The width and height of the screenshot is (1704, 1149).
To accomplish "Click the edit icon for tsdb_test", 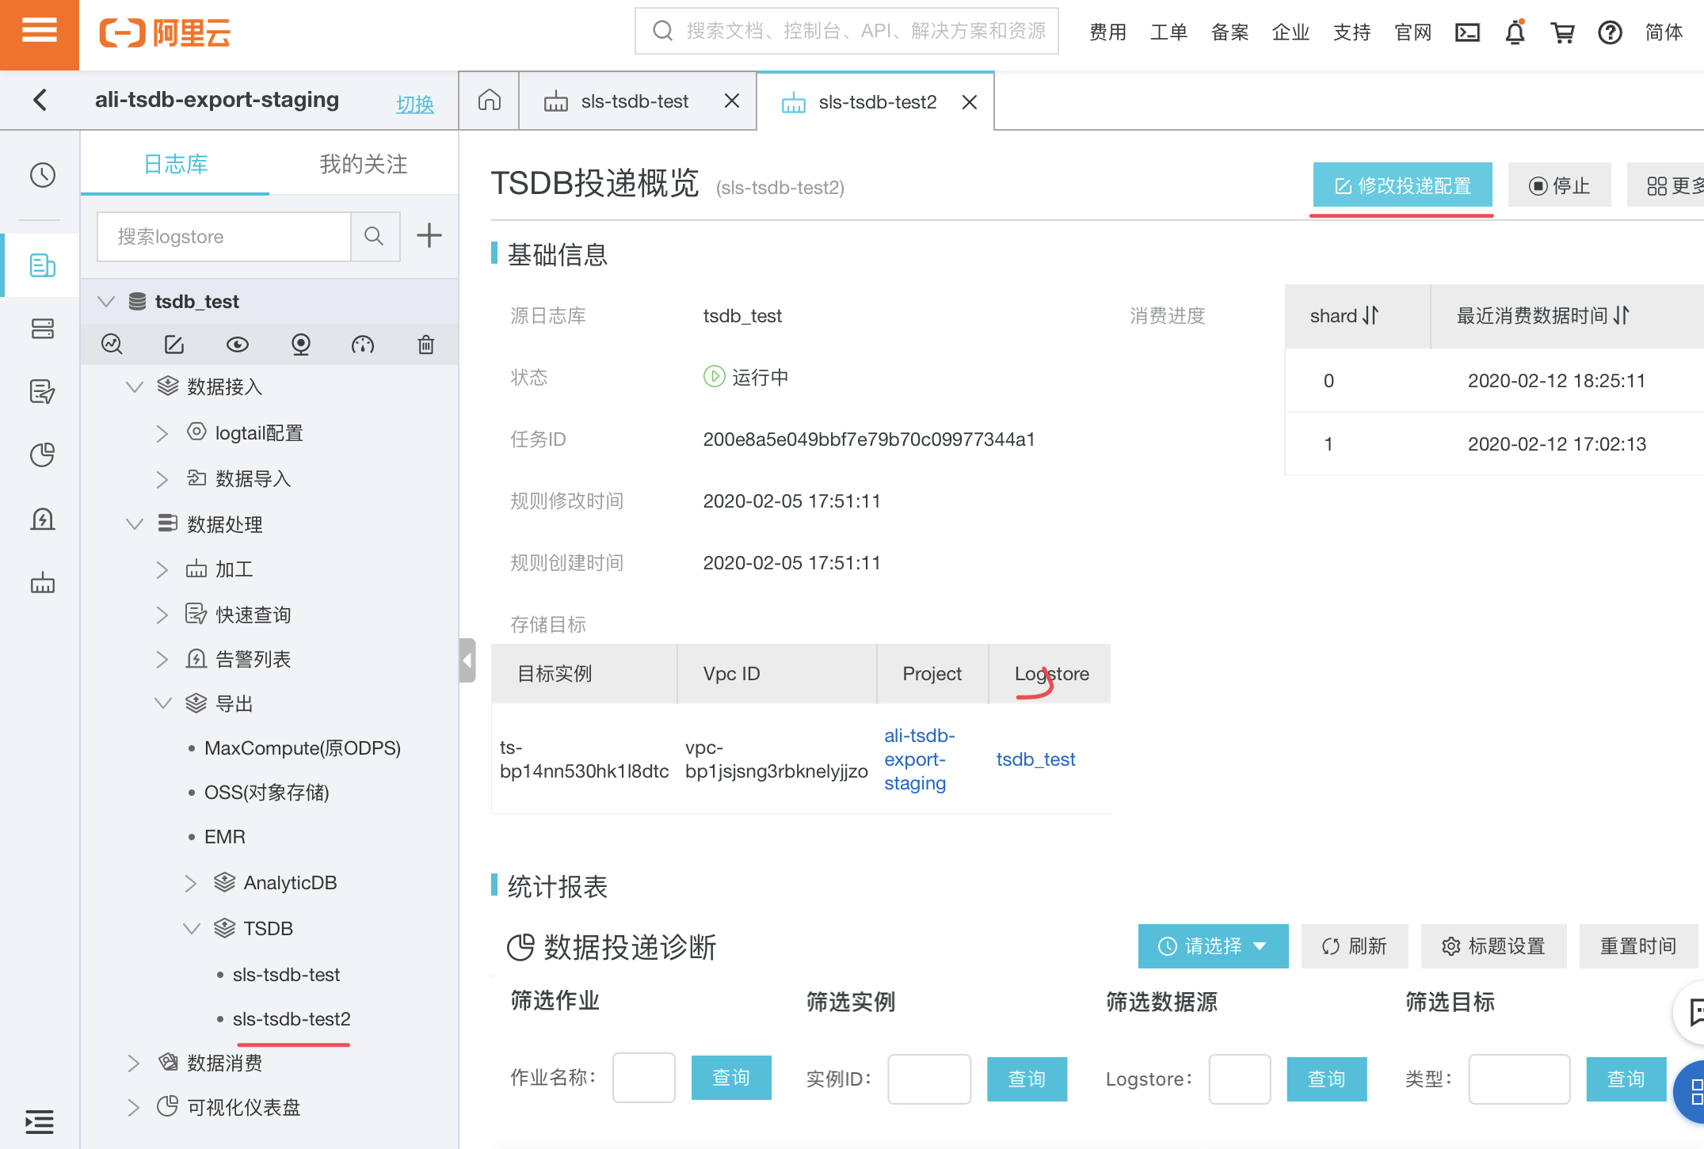I will pos(174,344).
